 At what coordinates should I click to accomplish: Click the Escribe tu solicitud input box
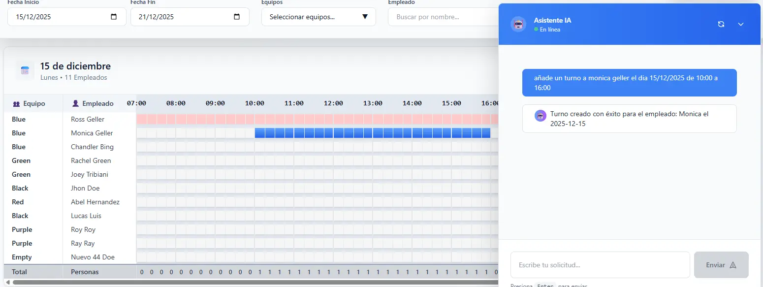(600, 265)
